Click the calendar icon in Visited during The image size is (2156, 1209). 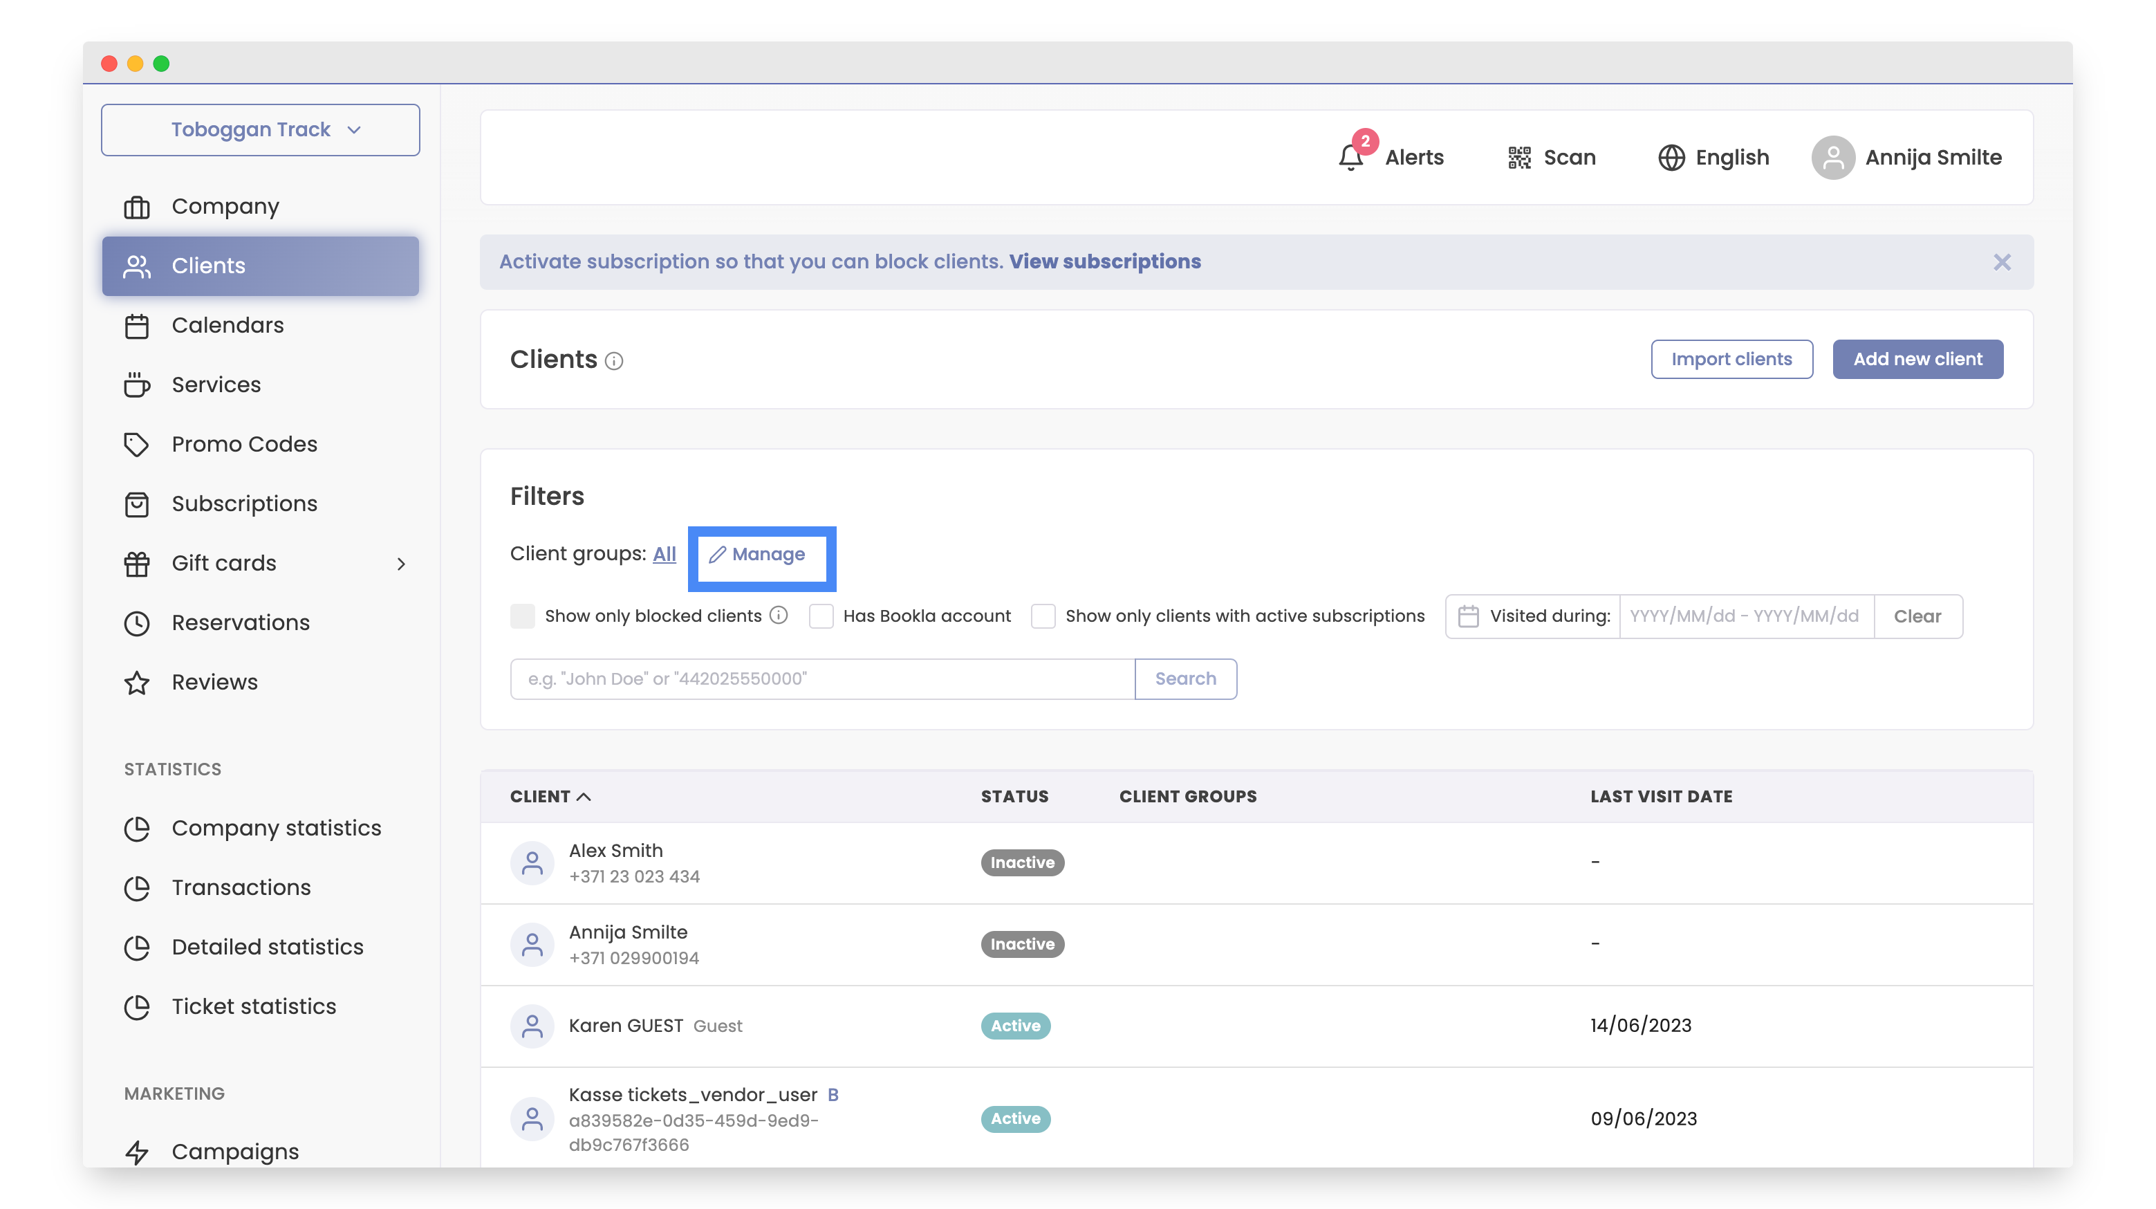[x=1468, y=616]
